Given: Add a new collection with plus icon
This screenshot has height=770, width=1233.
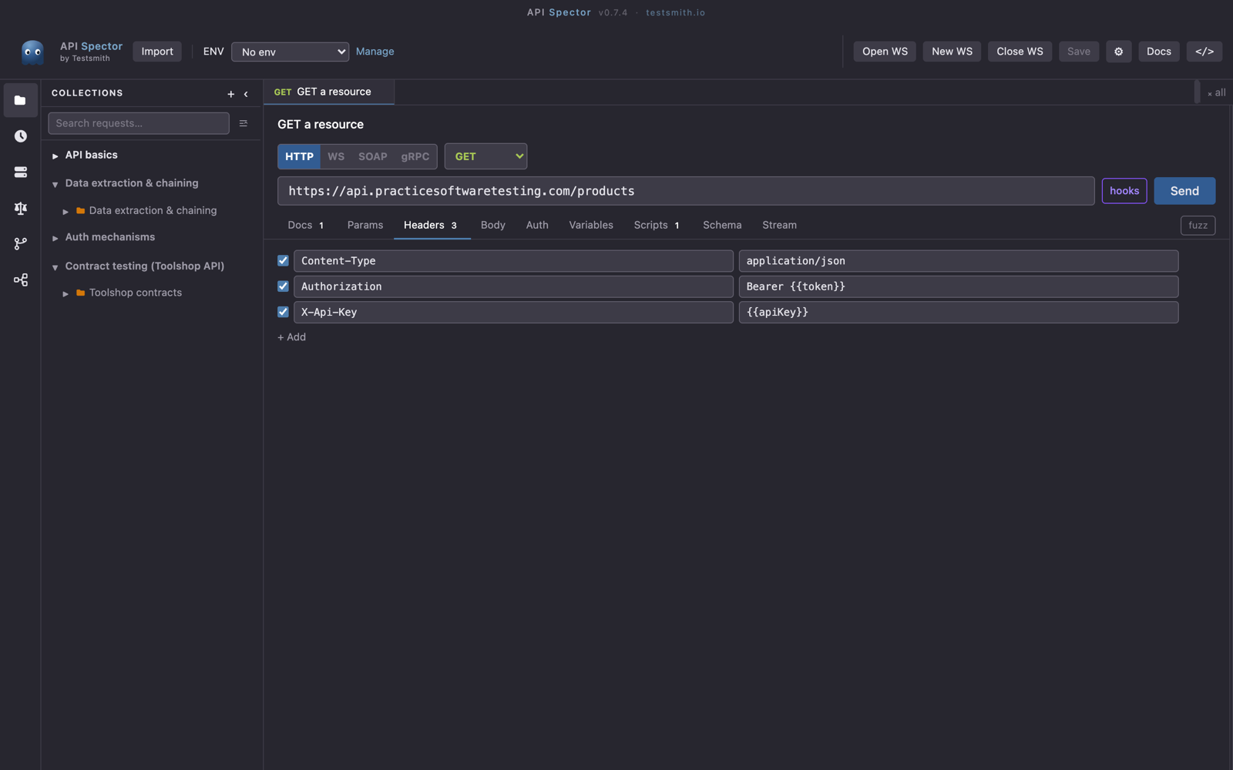Looking at the screenshot, I should [x=230, y=94].
